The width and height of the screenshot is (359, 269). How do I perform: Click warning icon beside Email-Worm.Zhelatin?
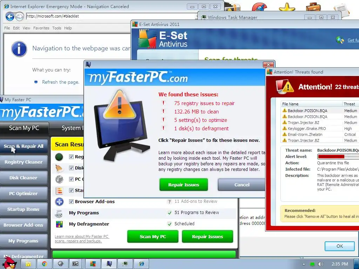tap(285, 134)
